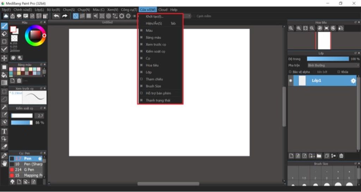
Task: Enable the radial snap icon
Action: click(102, 16)
